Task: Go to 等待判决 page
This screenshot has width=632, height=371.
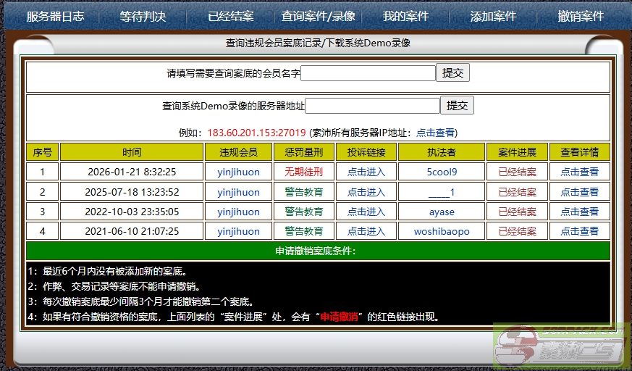Action: pyautogui.click(x=143, y=16)
